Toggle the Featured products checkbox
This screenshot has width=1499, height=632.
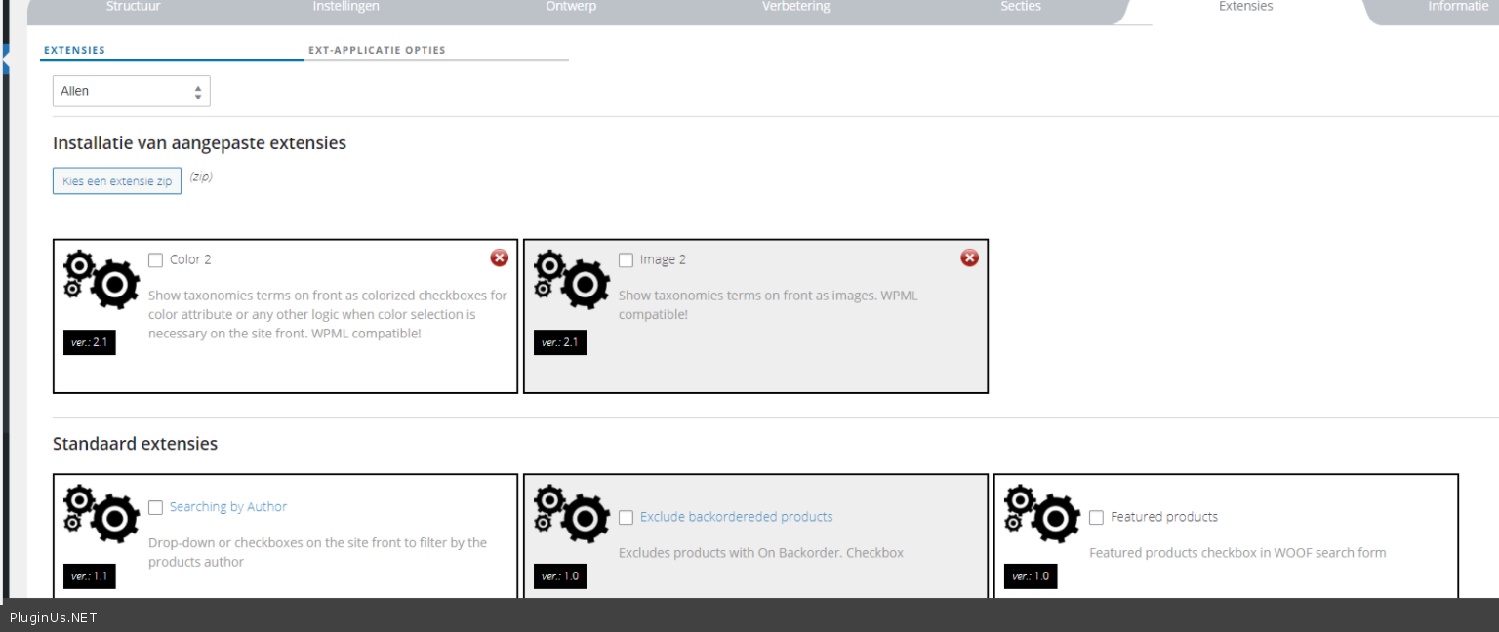point(1097,518)
